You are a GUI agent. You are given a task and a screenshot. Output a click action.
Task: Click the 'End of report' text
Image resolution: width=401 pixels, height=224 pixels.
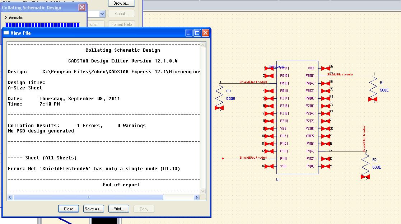point(121,185)
